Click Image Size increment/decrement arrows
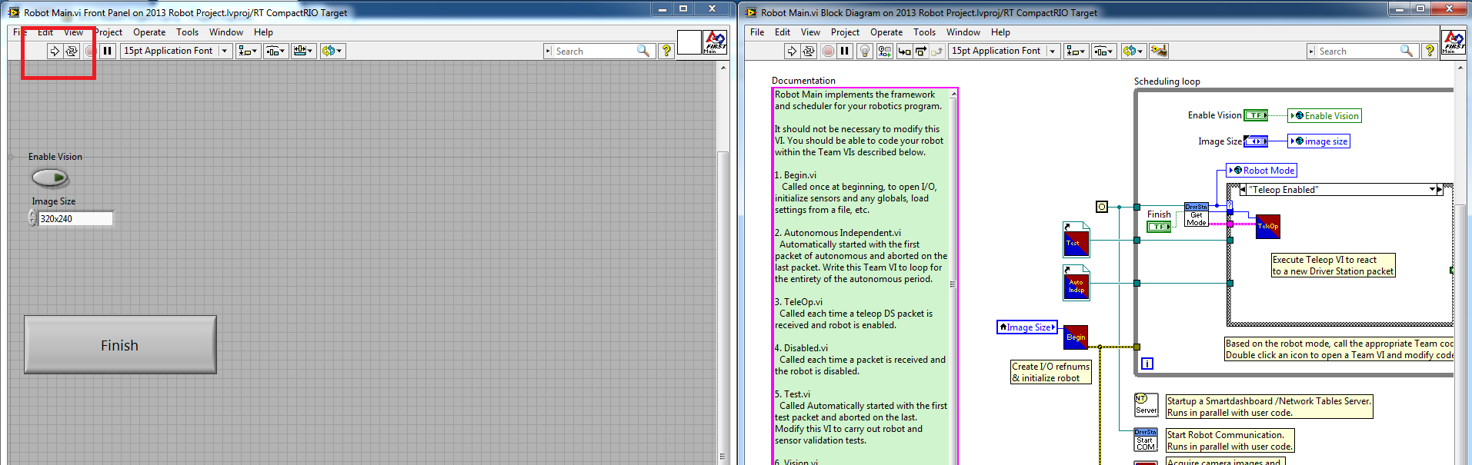This screenshot has height=465, width=1472. (x=32, y=218)
